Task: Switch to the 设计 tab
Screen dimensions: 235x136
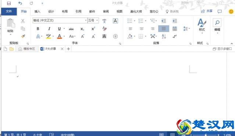Action: pos(51,11)
